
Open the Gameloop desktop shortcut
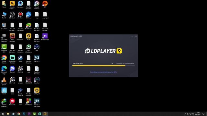point(20,4)
